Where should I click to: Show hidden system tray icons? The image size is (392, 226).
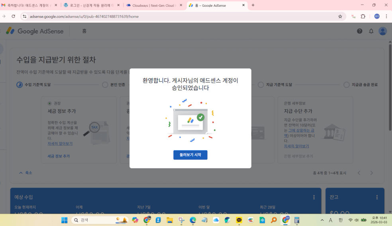coord(322,220)
